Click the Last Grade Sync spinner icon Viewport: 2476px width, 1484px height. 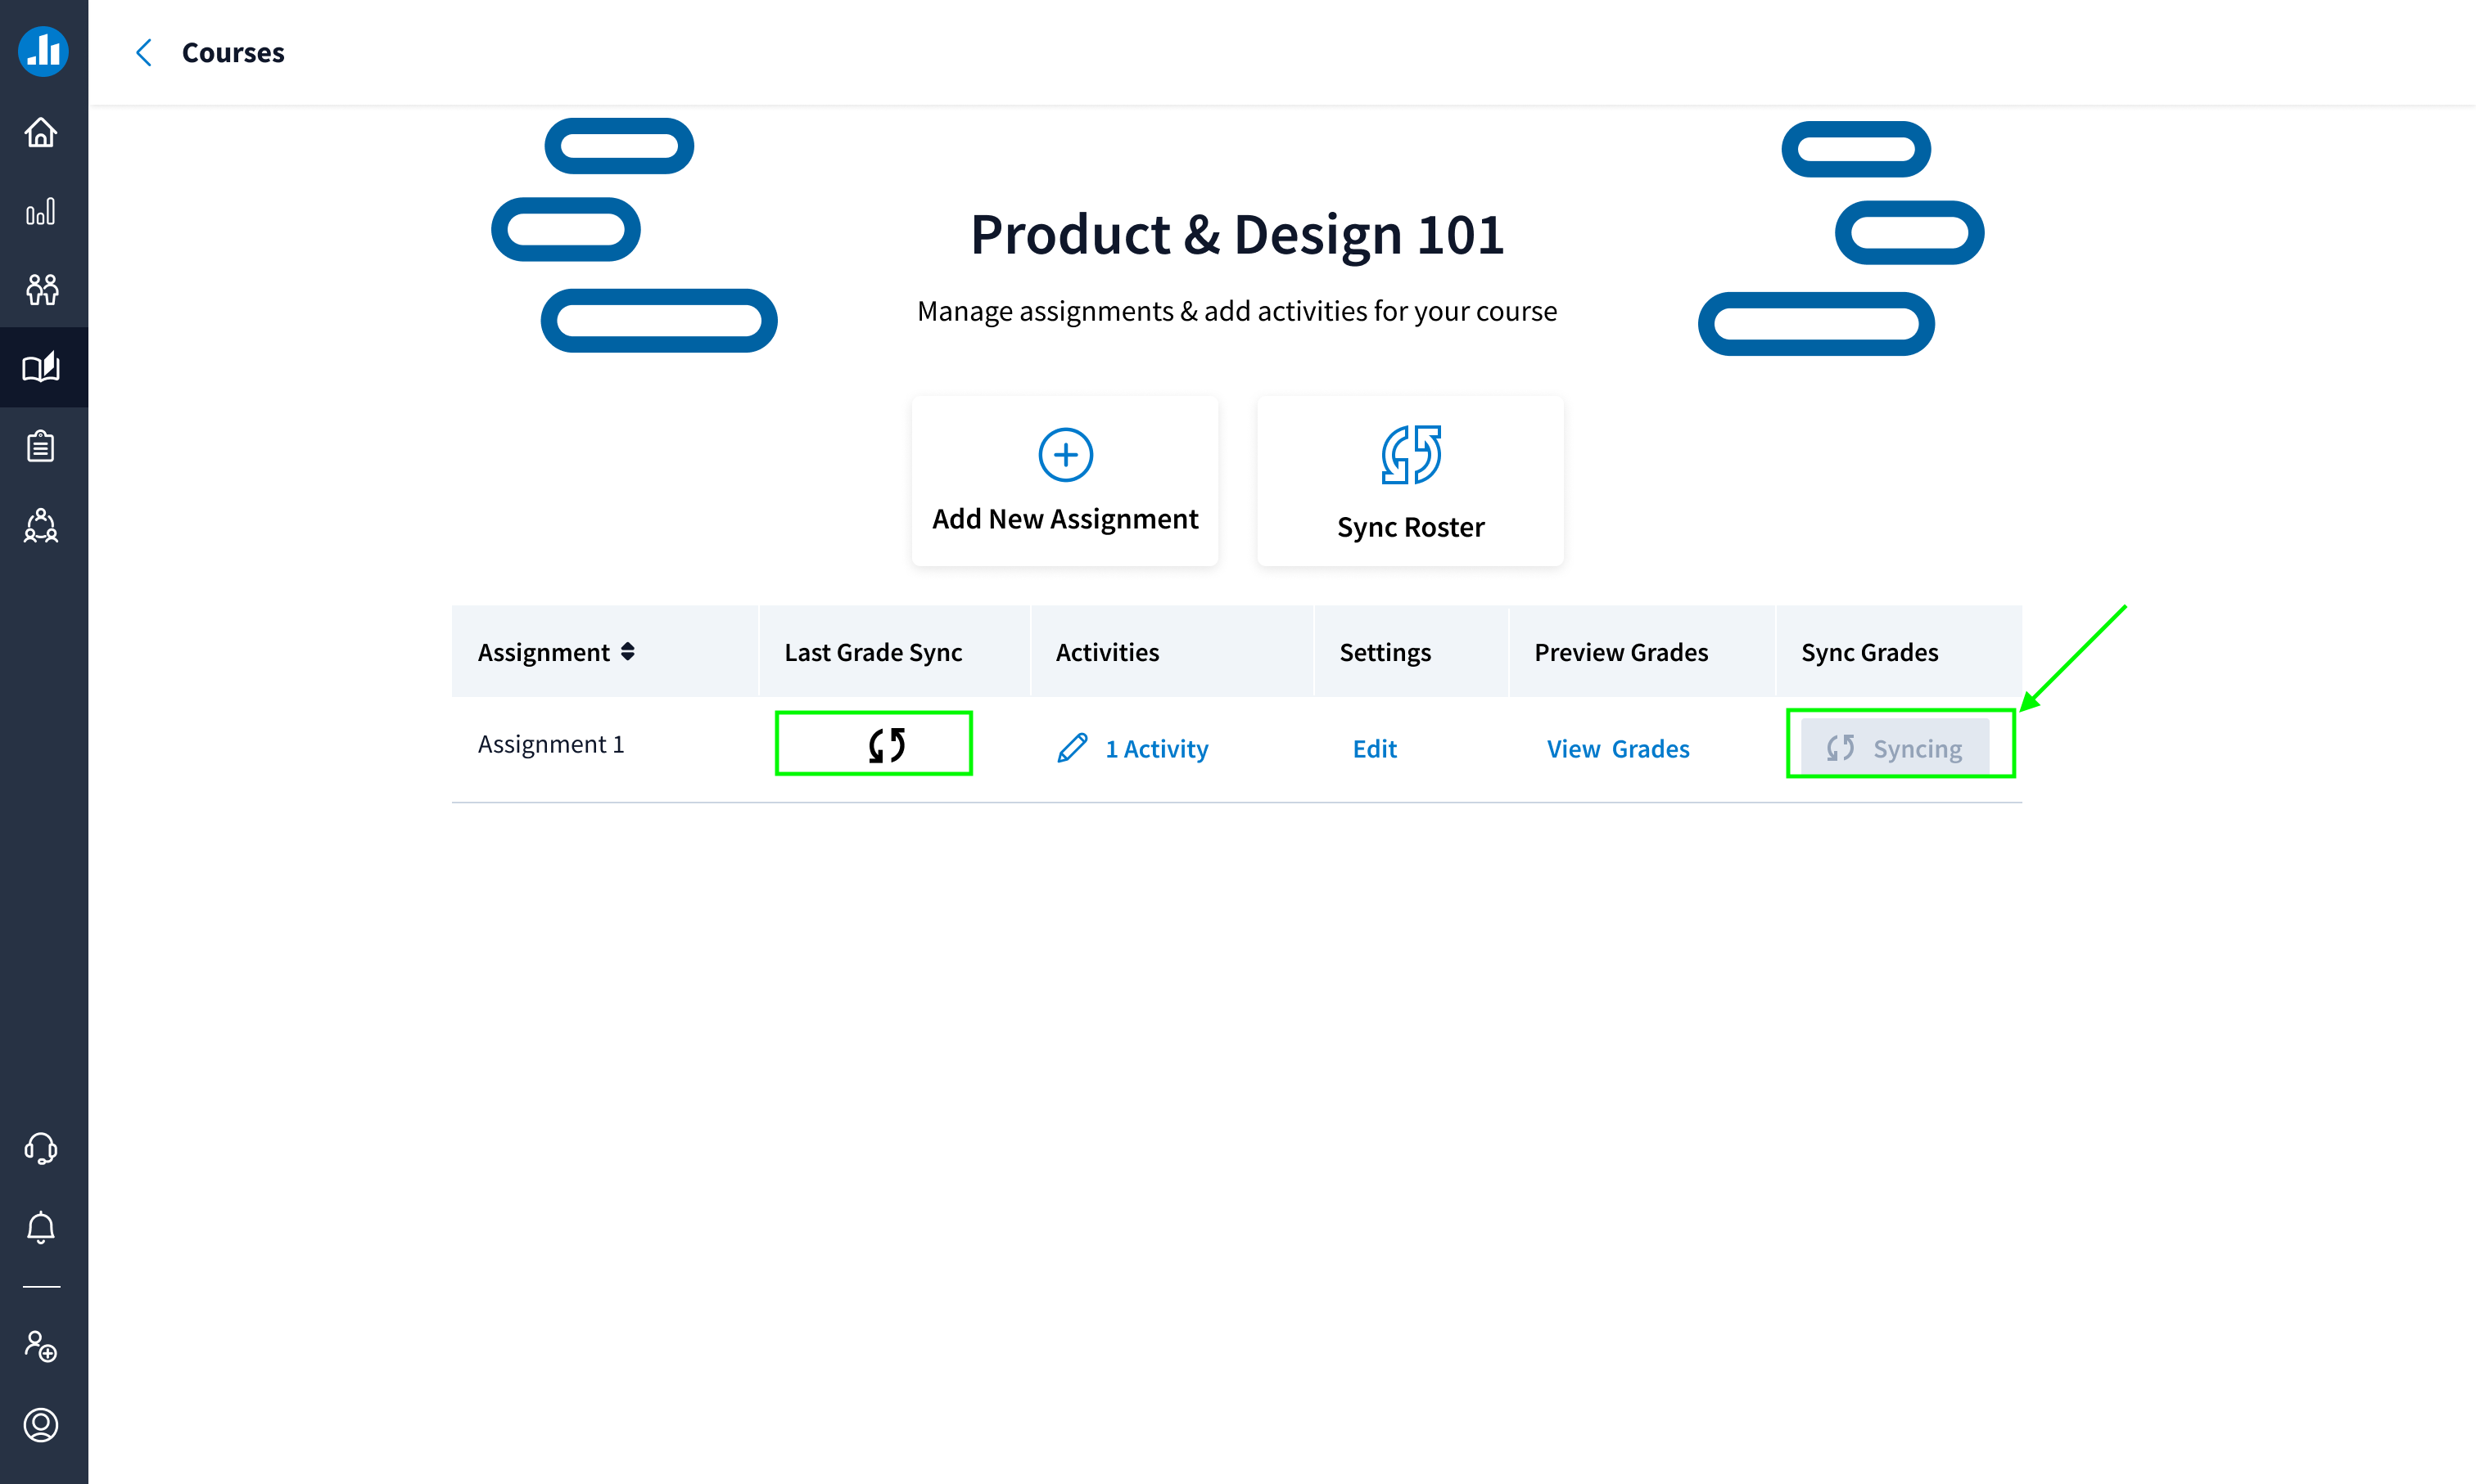click(x=887, y=745)
